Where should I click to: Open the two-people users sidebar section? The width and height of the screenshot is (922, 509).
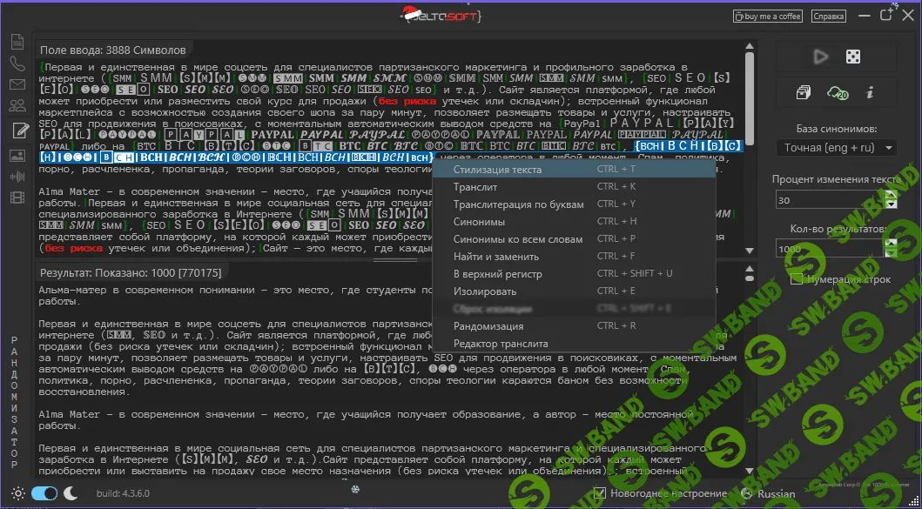(x=17, y=106)
